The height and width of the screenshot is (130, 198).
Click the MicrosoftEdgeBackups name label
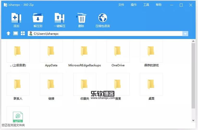click(85, 65)
